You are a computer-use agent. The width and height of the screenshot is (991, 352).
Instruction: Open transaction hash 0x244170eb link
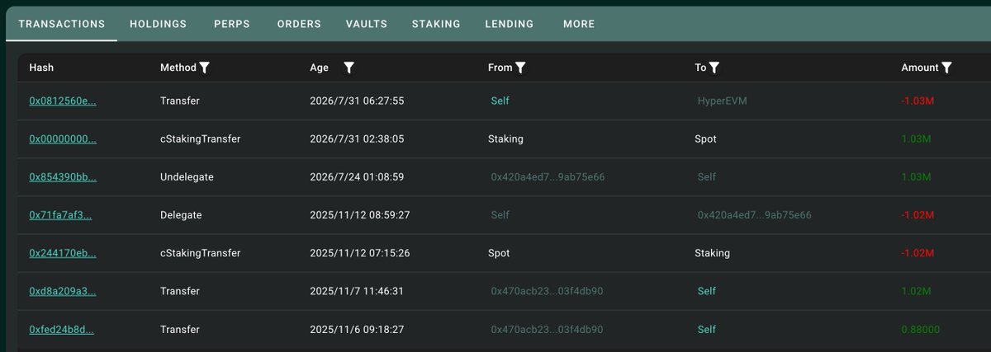63,253
